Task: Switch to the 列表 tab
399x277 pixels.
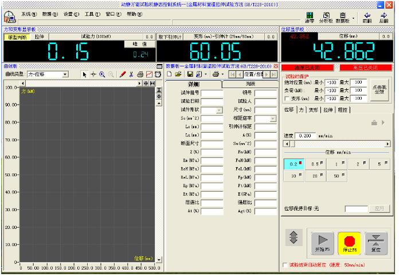Action: (250, 84)
